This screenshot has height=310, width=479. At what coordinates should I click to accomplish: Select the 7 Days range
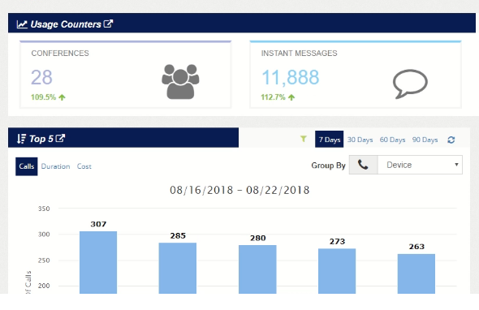tap(330, 140)
